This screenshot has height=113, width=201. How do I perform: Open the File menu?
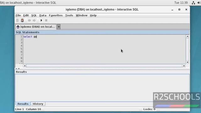[x=18, y=15]
